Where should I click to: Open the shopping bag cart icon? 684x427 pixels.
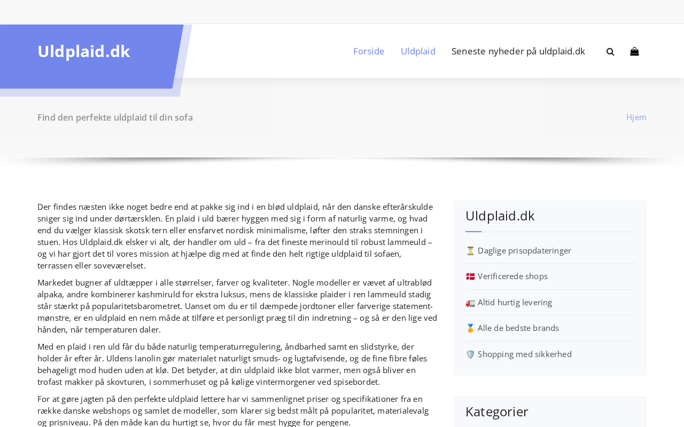click(634, 52)
